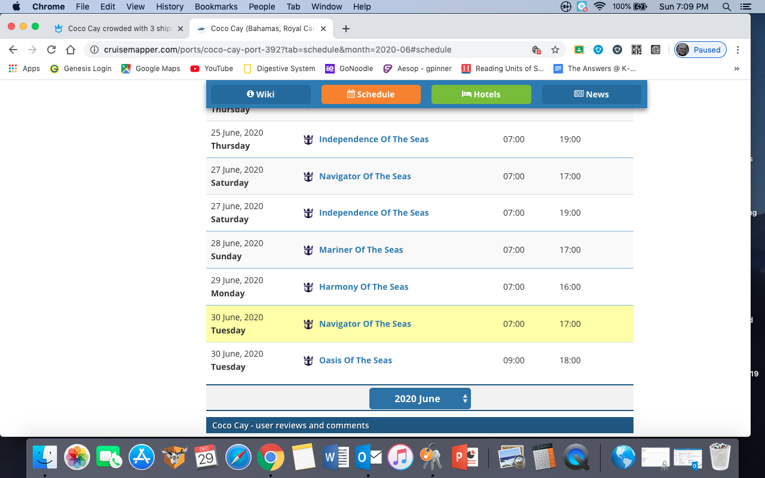
Task: Open Spotlight search in menu bar
Action: tap(727, 7)
